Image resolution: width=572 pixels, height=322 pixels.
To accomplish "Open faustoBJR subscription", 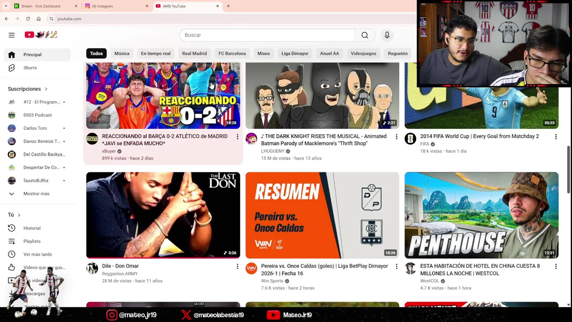I will pos(38,180).
